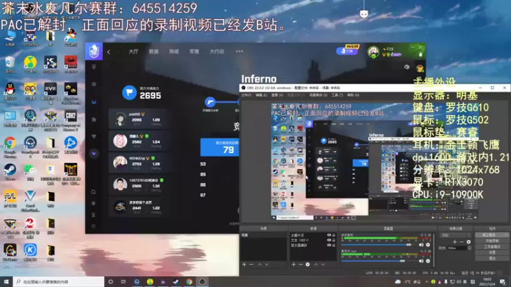Remove selected source with minus icon
The height and width of the screenshot is (287, 511).
pos(300,264)
